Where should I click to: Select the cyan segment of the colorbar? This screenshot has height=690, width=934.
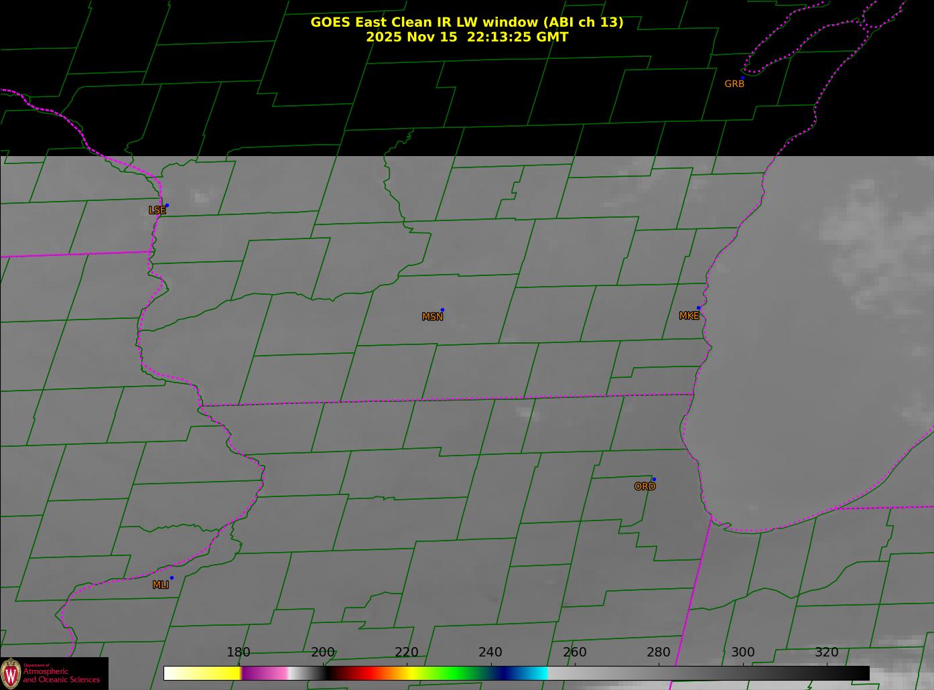pyautogui.click(x=536, y=673)
